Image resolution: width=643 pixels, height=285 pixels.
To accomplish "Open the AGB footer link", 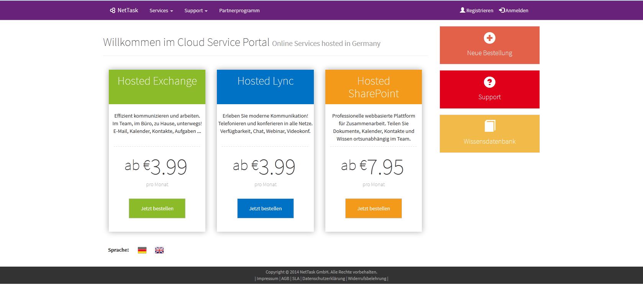I will click(x=285, y=278).
